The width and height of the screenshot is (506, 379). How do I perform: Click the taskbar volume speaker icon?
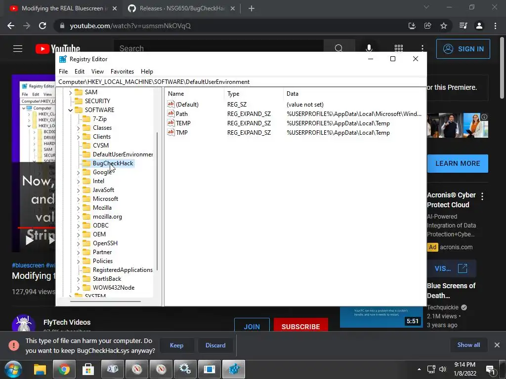coord(443,369)
